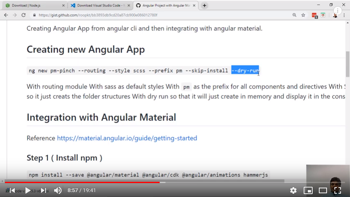Seek on the red video progress bar
The image size is (350, 197).
point(82,182)
